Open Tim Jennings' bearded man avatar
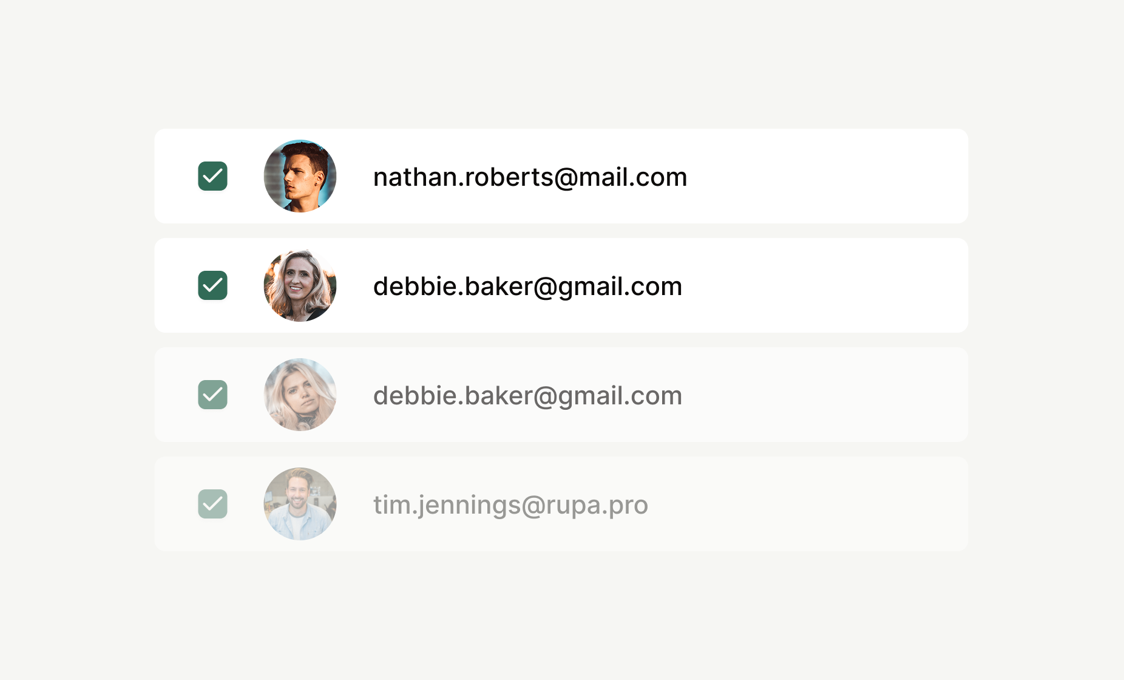Viewport: 1124px width, 680px height. (300, 504)
